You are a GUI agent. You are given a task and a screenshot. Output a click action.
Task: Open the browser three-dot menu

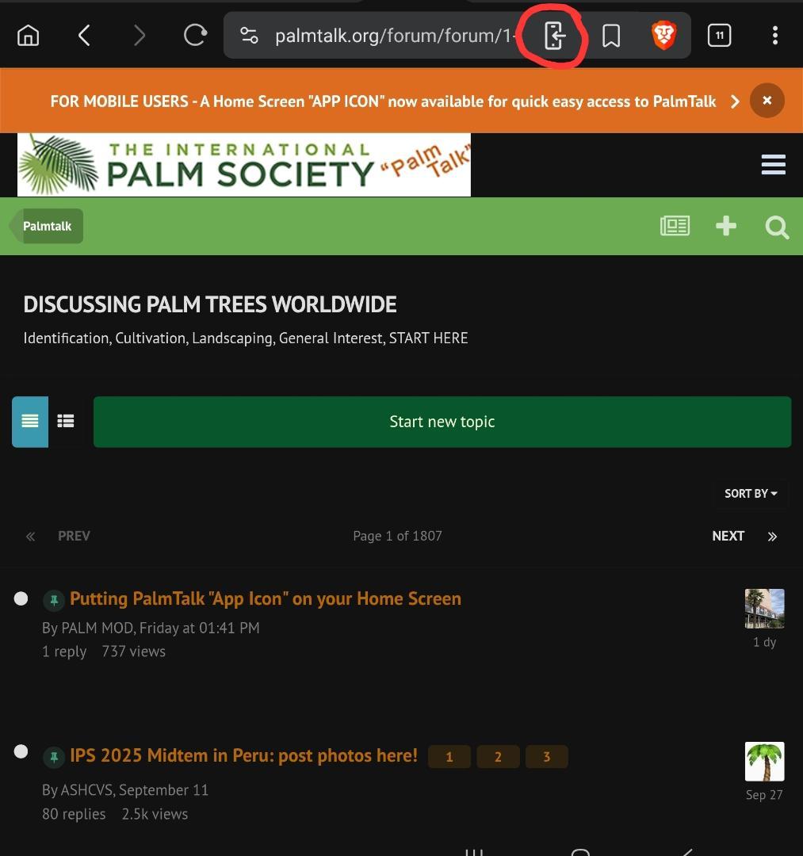click(x=774, y=36)
